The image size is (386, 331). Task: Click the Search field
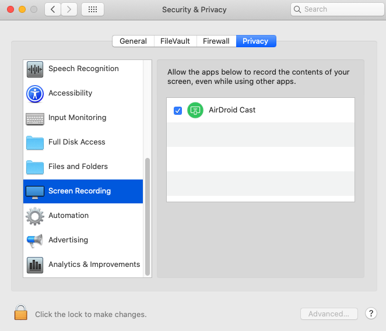(336, 9)
